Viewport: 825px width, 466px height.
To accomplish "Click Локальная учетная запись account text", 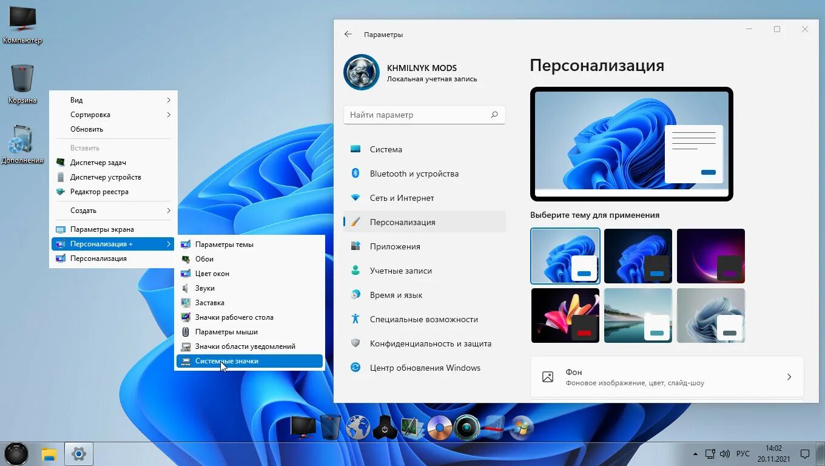I will (x=432, y=79).
